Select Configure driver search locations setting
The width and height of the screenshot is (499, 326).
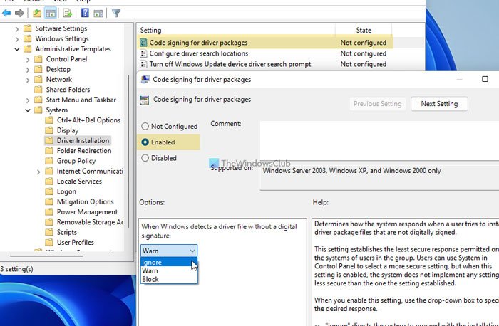(199, 53)
